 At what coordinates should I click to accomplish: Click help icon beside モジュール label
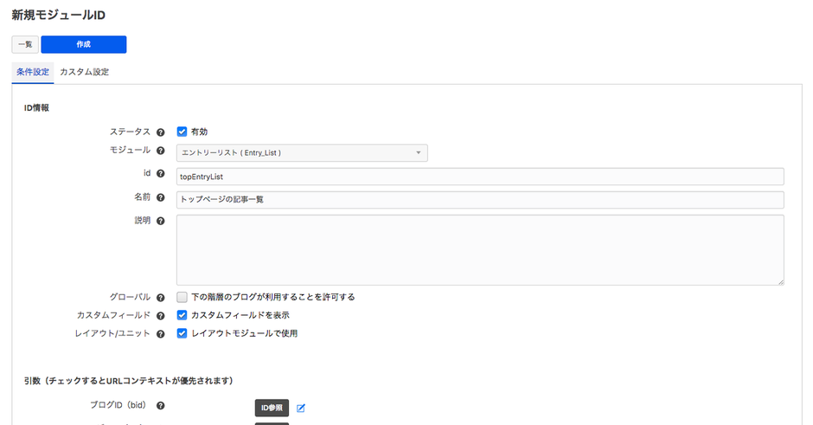tap(160, 151)
